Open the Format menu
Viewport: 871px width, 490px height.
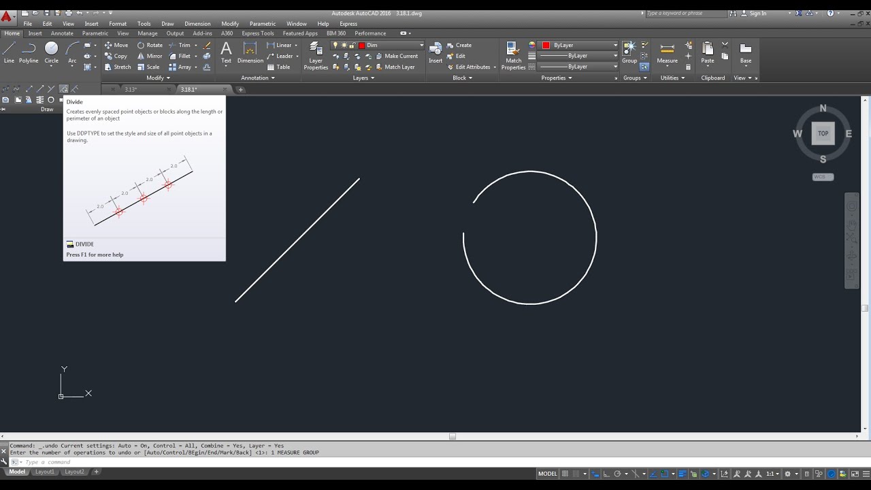pyautogui.click(x=117, y=24)
